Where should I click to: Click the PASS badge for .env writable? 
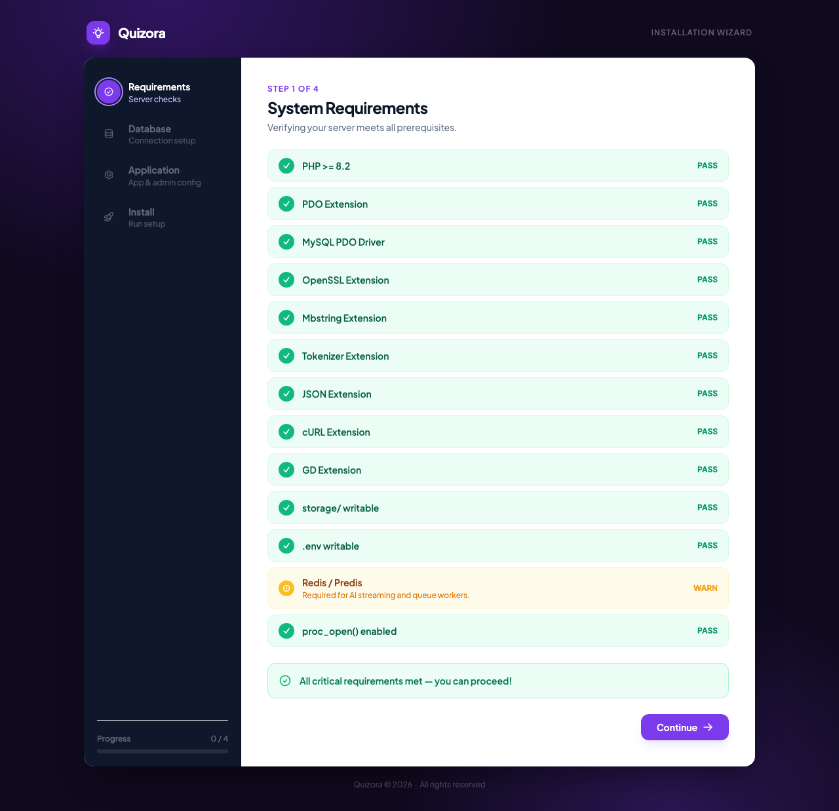707,546
